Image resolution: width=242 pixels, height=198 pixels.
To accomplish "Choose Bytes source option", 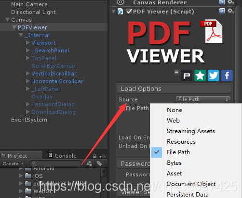I will point(196,163).
